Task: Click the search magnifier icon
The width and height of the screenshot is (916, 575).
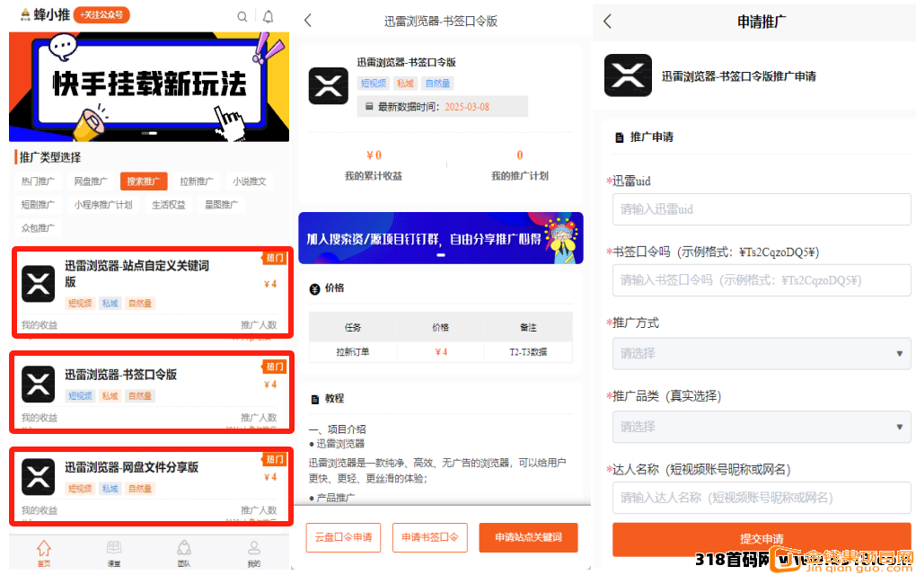Action: pos(242,16)
